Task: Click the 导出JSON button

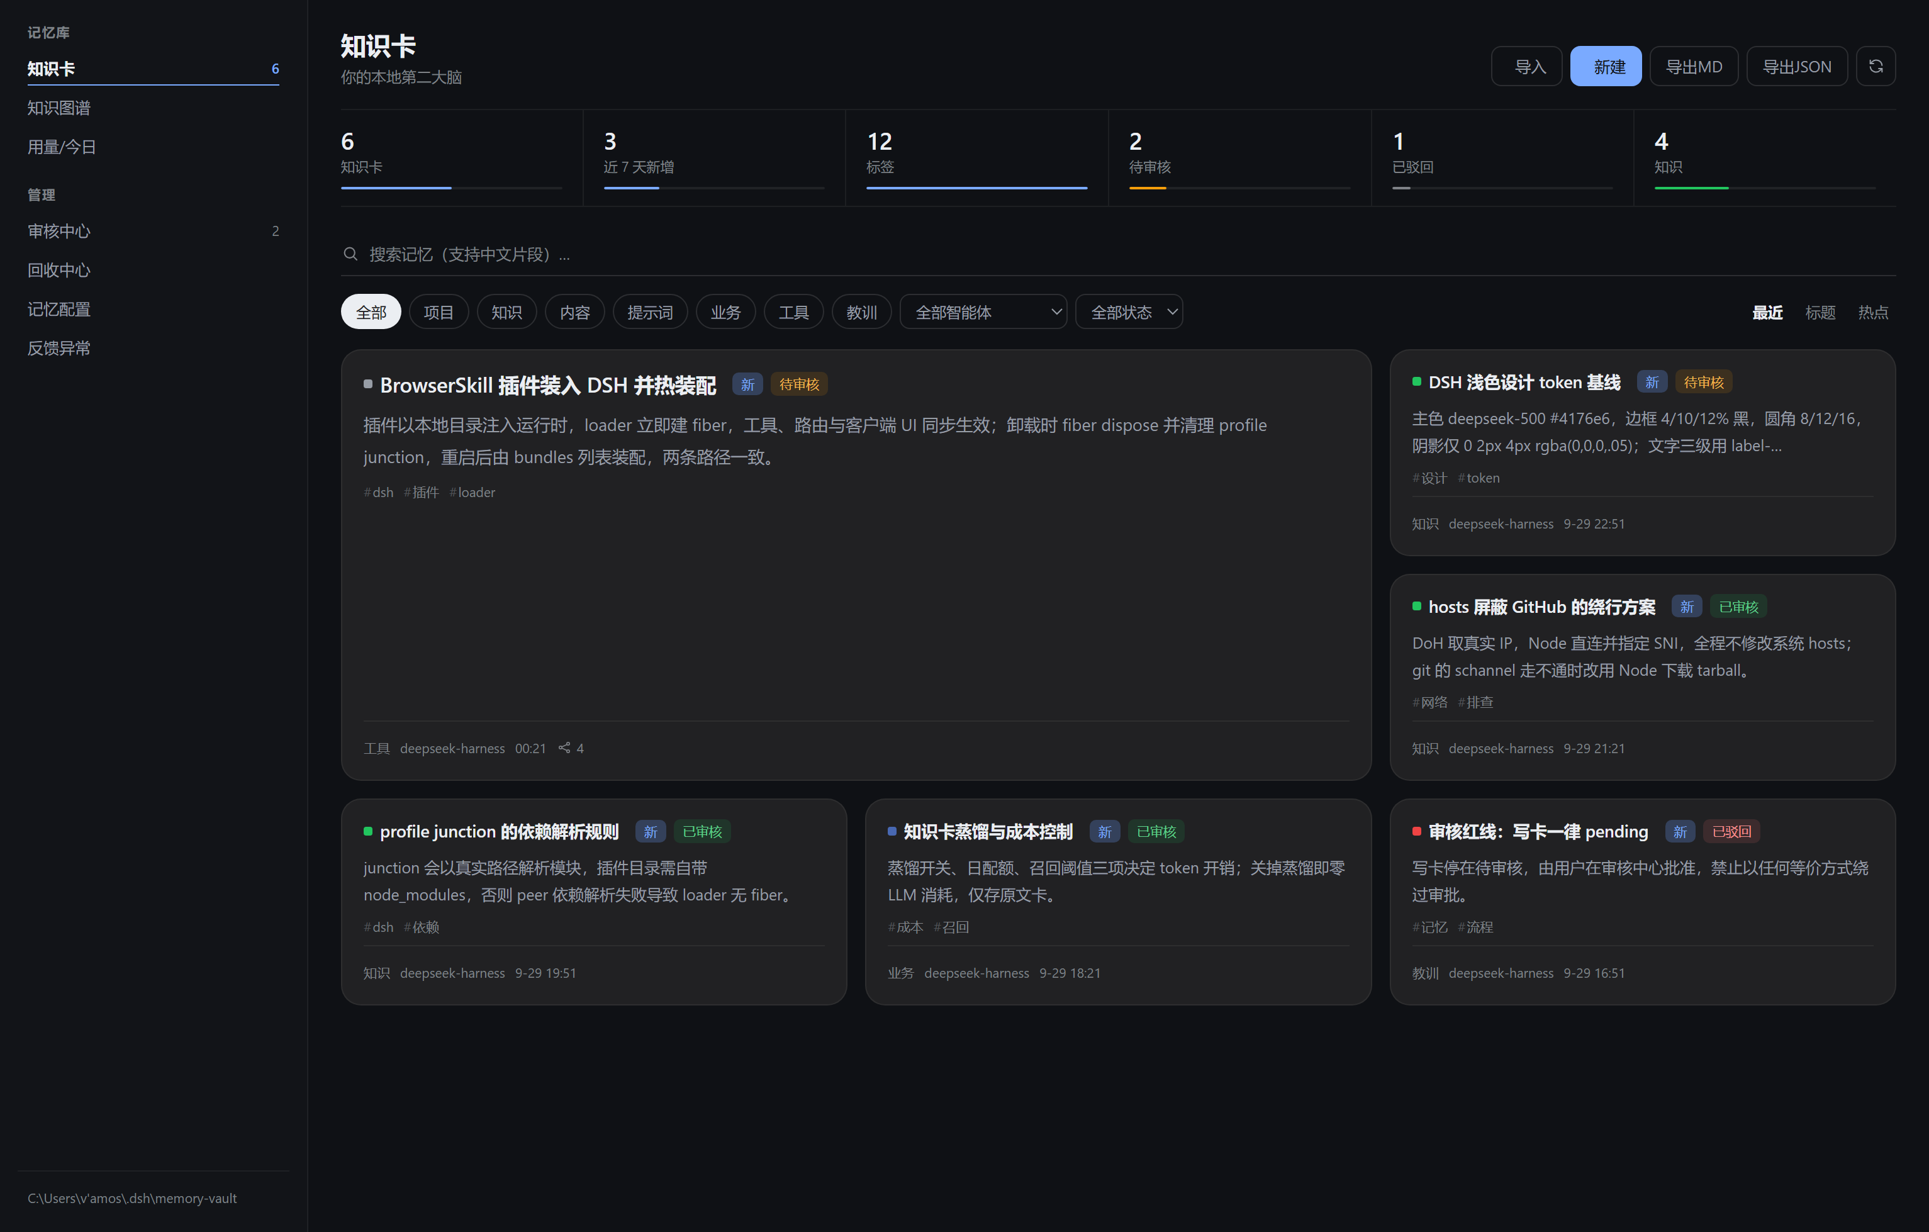Action: pos(1797,67)
